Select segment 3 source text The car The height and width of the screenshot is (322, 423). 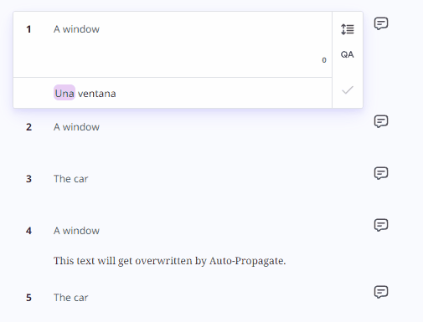pos(70,179)
